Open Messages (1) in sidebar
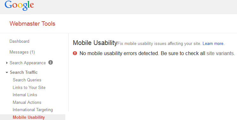Screen dimensions: 237x120 coord(22,52)
